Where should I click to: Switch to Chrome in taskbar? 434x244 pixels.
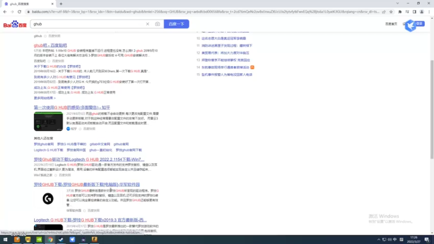click(50, 240)
